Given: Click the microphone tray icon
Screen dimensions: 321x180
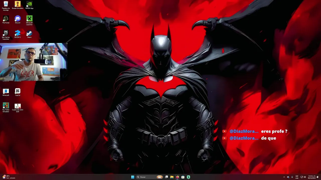Looking at the screenshot, I should [x=292, y=177].
